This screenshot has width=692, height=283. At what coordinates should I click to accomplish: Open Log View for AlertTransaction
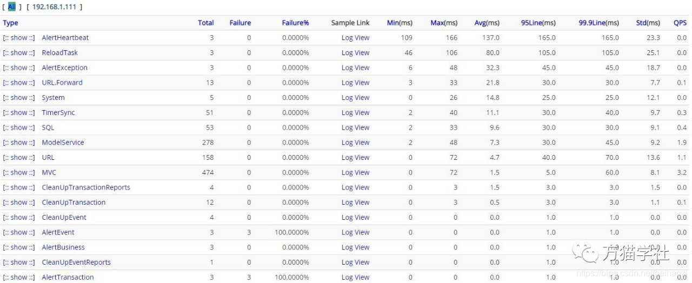(x=355, y=278)
